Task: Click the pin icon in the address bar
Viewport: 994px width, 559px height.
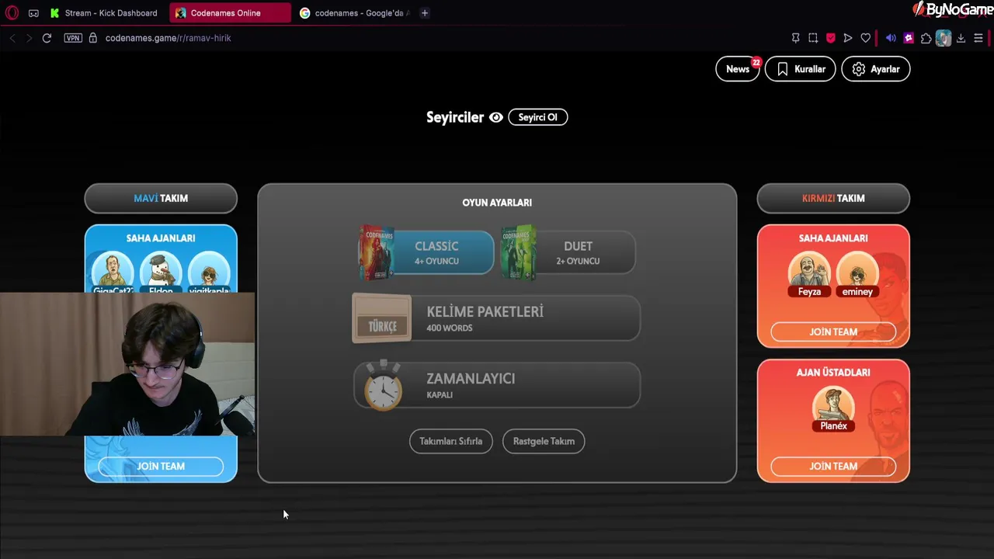Action: pyautogui.click(x=795, y=38)
